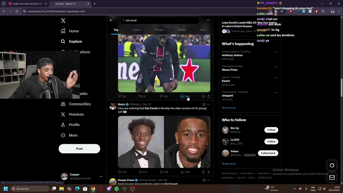Screen dimensions: 343x193
Task: Share the soccer player post
Action: (209, 96)
